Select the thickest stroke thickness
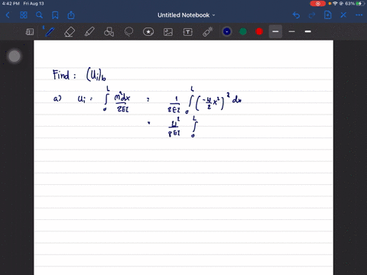Image resolution: width=367 pixels, height=275 pixels. pyautogui.click(x=308, y=31)
